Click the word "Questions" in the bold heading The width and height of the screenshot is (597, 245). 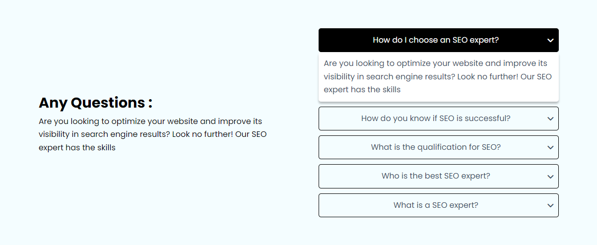(x=108, y=103)
